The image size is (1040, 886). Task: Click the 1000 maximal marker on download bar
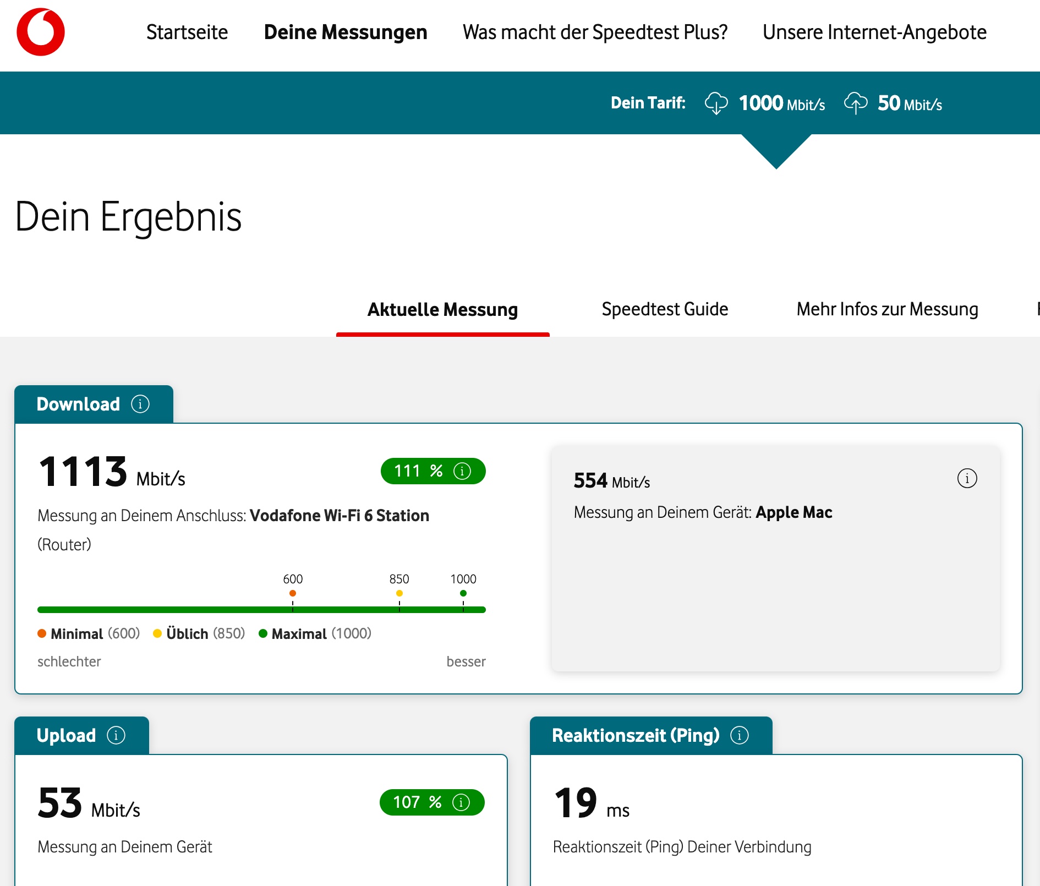tap(463, 593)
